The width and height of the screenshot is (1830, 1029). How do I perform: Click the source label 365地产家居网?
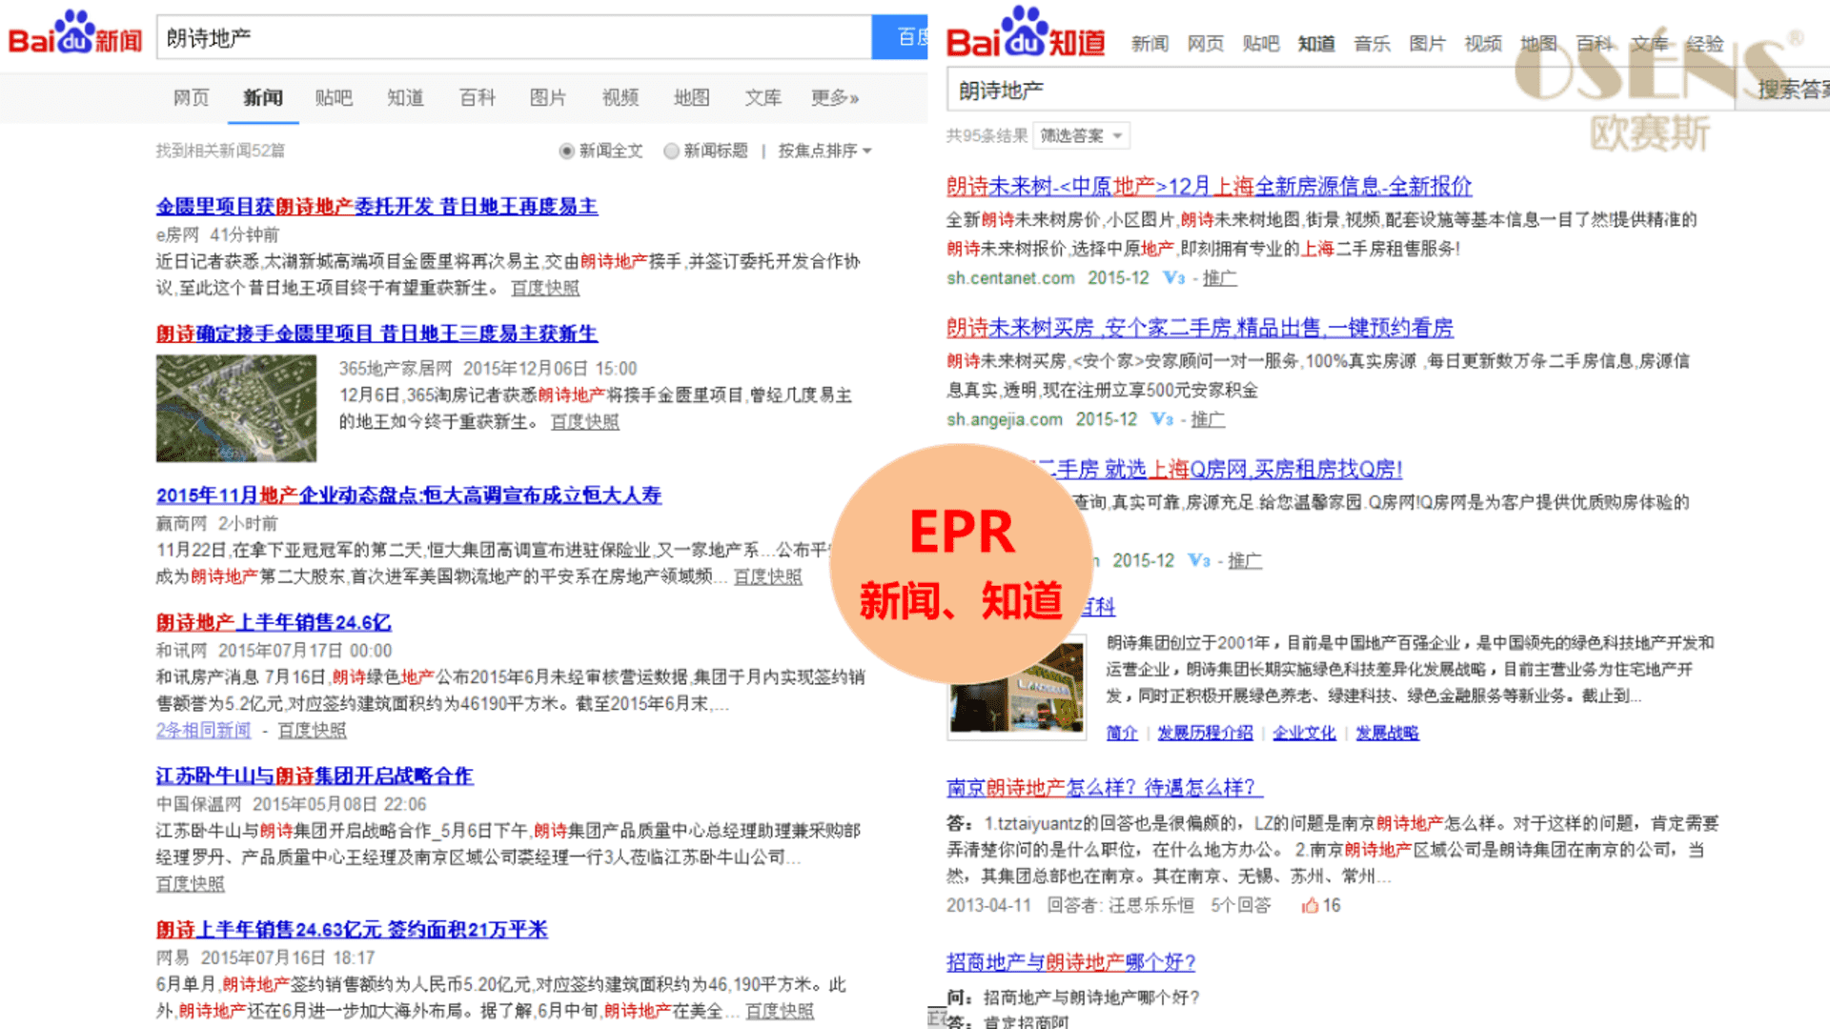[396, 369]
